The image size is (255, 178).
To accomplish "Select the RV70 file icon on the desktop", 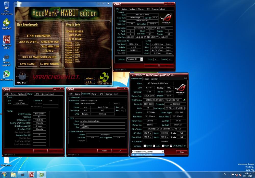I will point(7,162).
